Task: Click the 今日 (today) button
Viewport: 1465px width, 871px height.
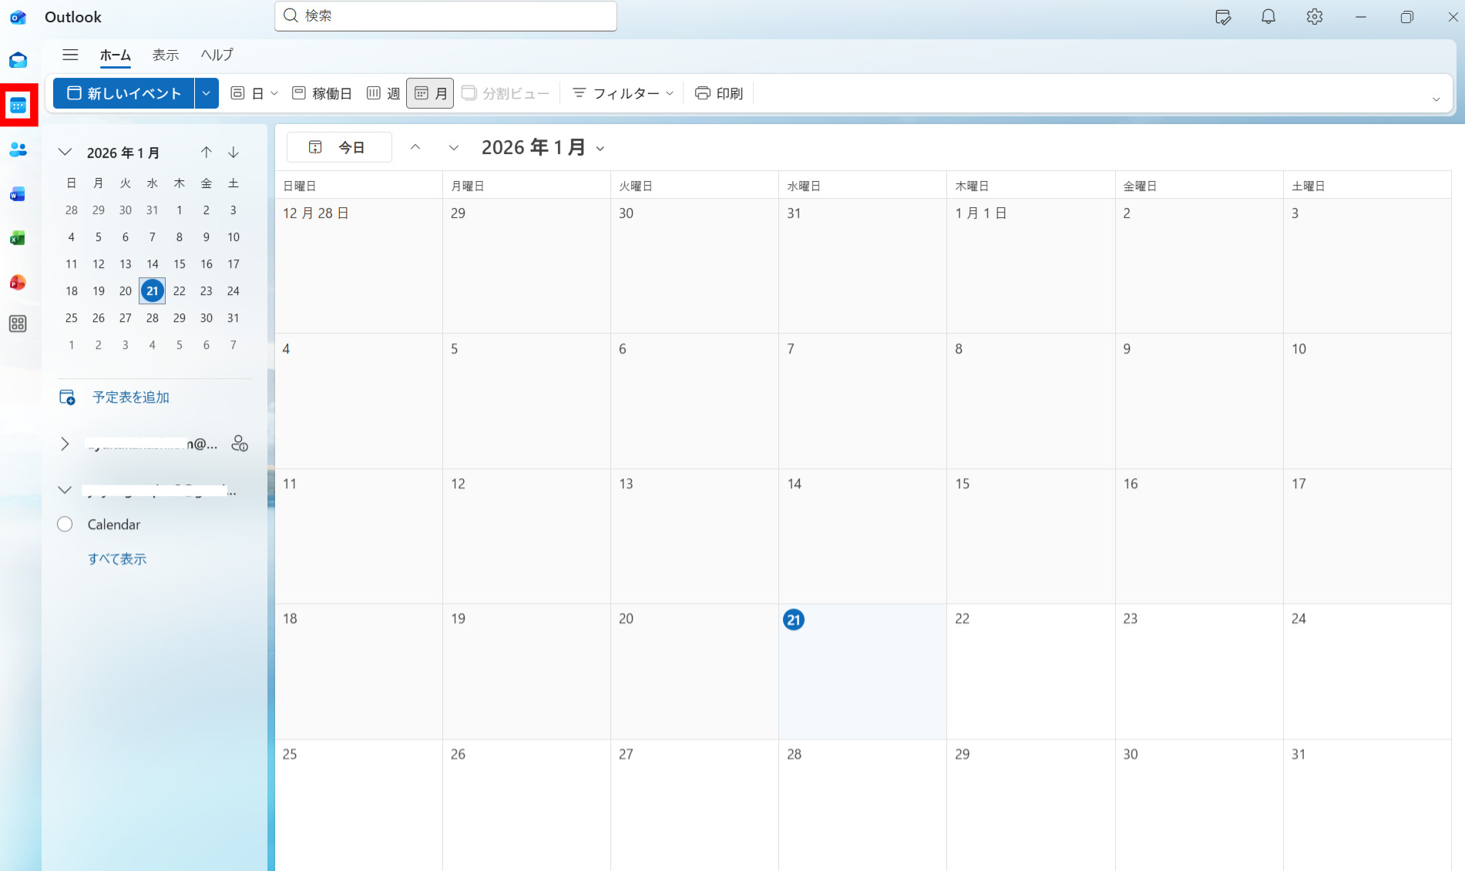Action: pyautogui.click(x=339, y=147)
